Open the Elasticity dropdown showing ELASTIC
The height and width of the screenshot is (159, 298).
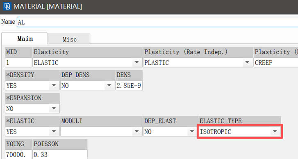[87, 63]
